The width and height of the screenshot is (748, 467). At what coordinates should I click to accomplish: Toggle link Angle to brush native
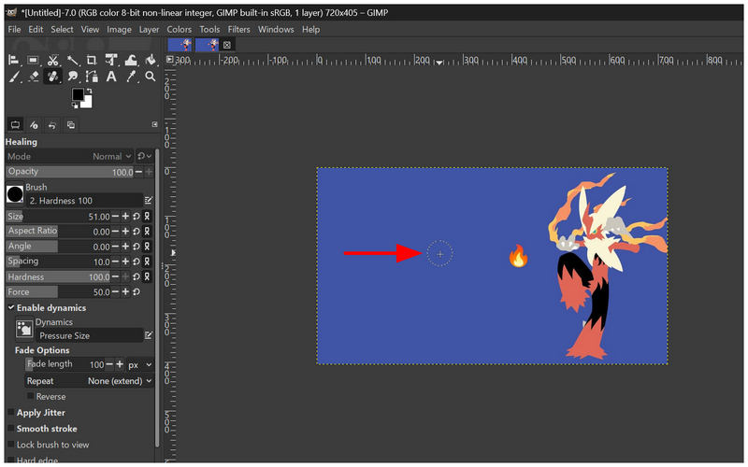coord(147,247)
